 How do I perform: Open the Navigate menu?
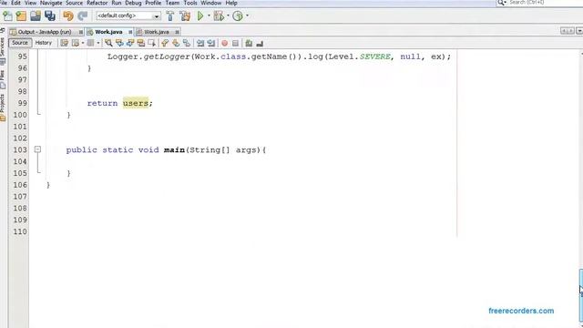coord(51,3)
